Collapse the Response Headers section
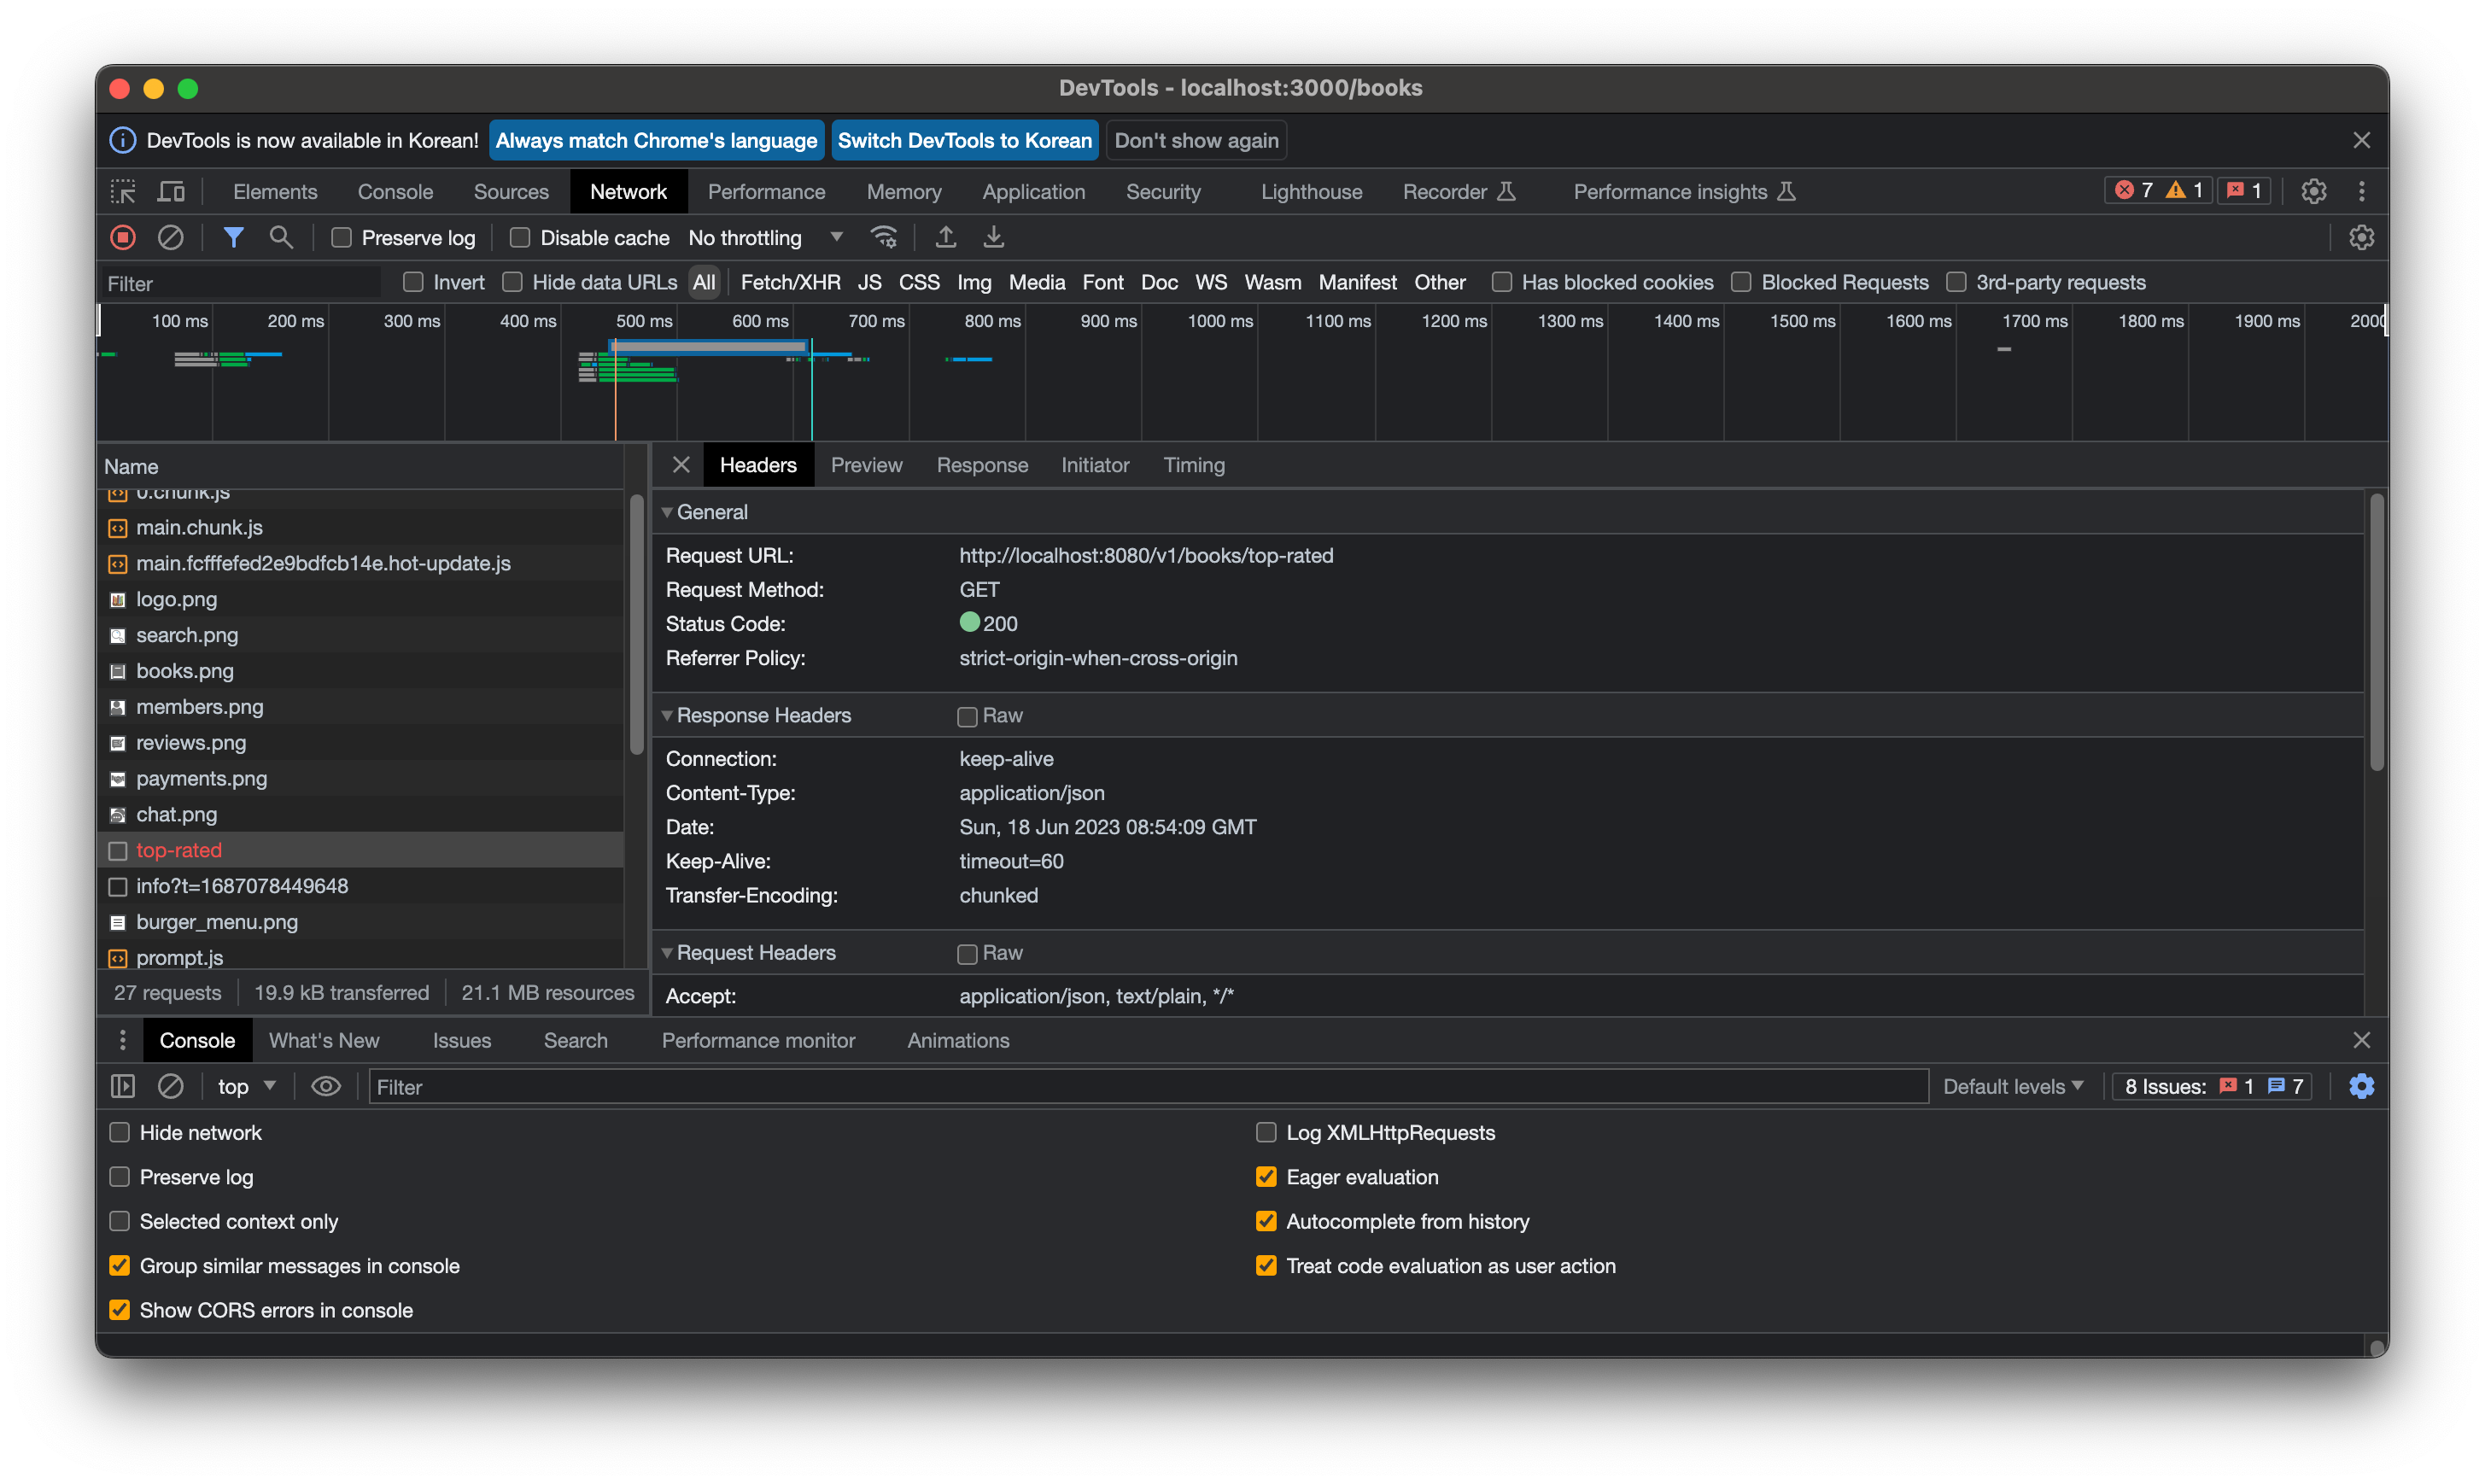 (x=667, y=716)
